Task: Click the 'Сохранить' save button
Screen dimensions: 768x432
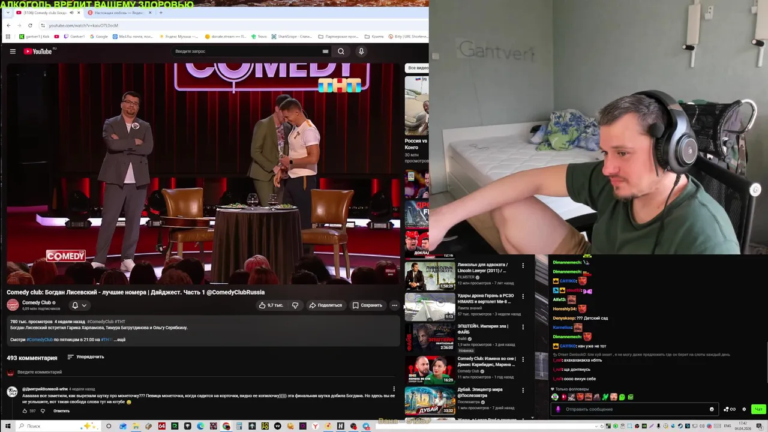Action: tap(367, 305)
